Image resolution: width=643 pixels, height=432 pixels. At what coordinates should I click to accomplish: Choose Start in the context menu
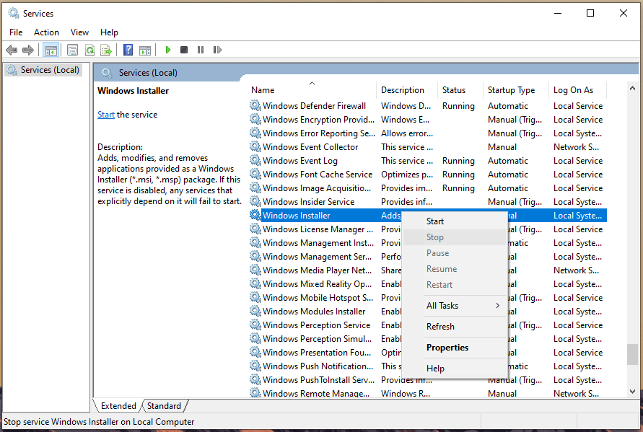pos(435,221)
